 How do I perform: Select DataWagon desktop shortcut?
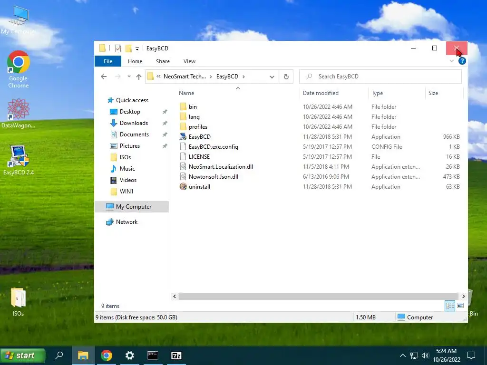18,113
